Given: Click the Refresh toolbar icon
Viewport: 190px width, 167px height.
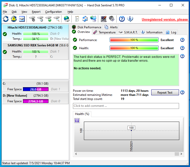Looking at the screenshot, I should point(6,19).
